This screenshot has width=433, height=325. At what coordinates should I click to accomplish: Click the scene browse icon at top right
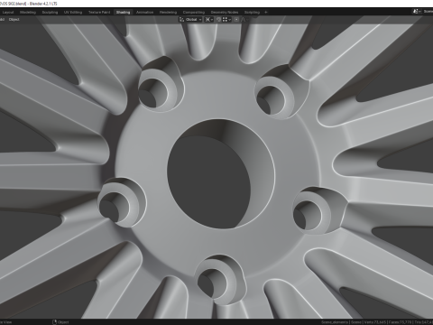tap(417, 12)
